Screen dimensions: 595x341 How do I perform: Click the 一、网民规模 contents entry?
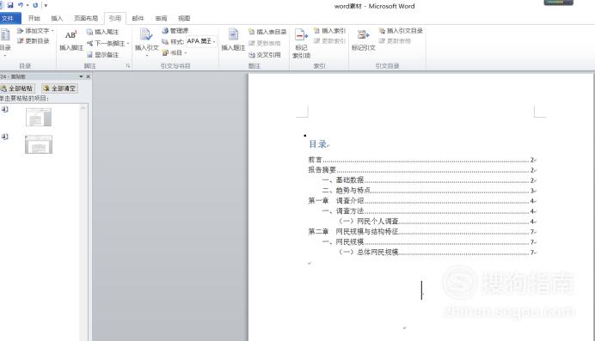pyautogui.click(x=429, y=241)
